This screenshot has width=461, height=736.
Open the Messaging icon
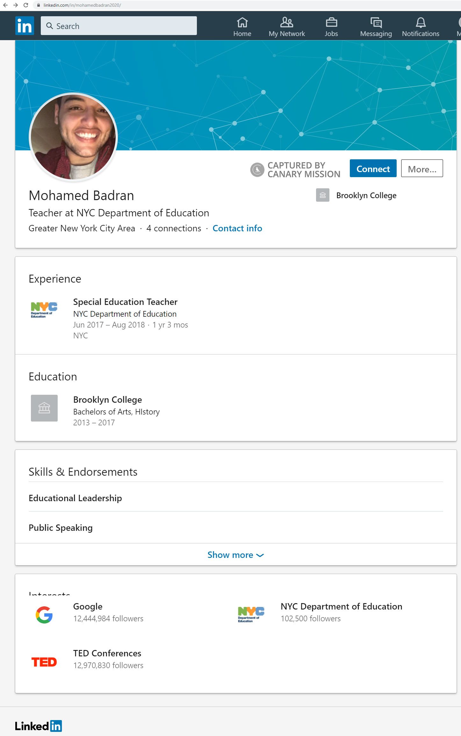(376, 23)
